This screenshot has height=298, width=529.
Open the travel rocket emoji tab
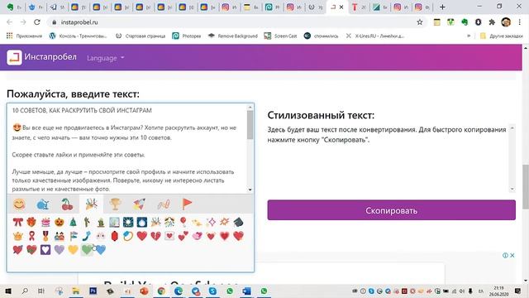click(x=139, y=204)
